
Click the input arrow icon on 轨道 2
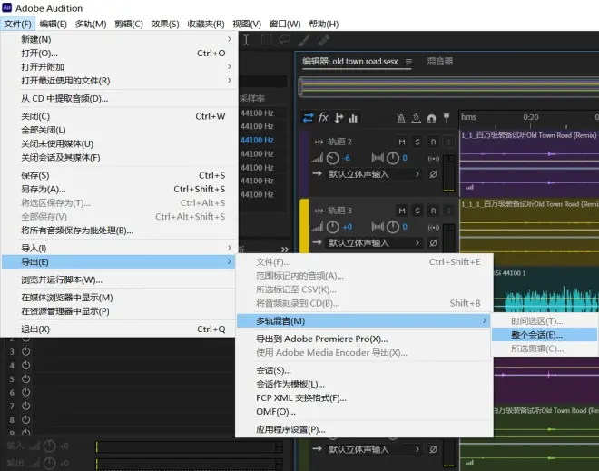(x=317, y=174)
